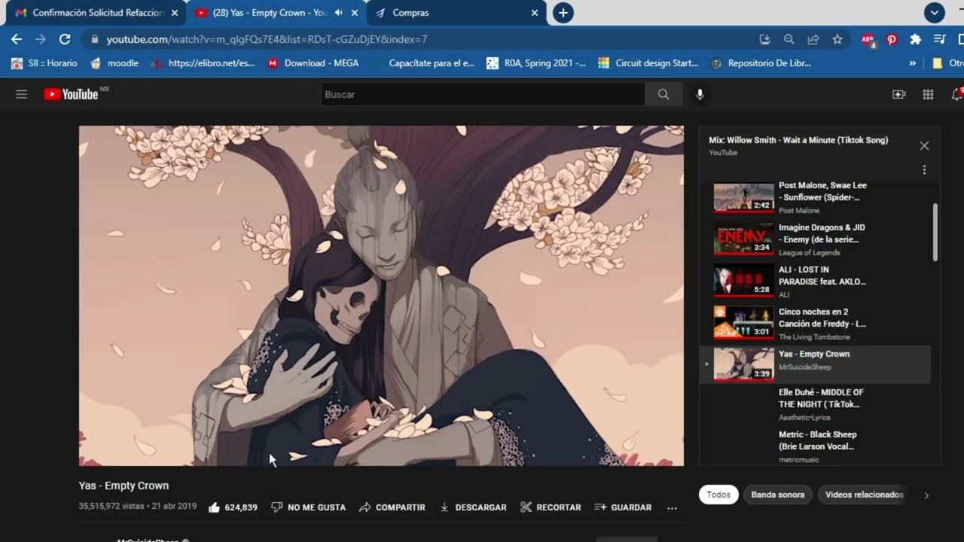This screenshot has width=964, height=542.
Task: Mute the YouTube tab via speaker icon
Action: coord(338,13)
